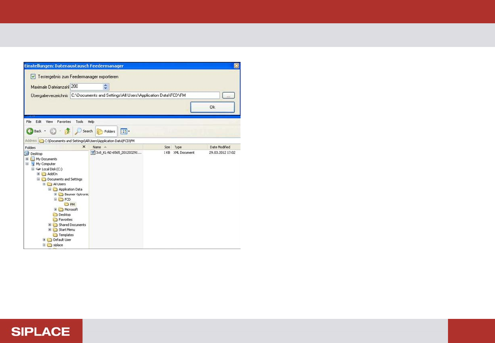Open the Edit menu
Screen dimensions: 495x343
(x=39, y=121)
